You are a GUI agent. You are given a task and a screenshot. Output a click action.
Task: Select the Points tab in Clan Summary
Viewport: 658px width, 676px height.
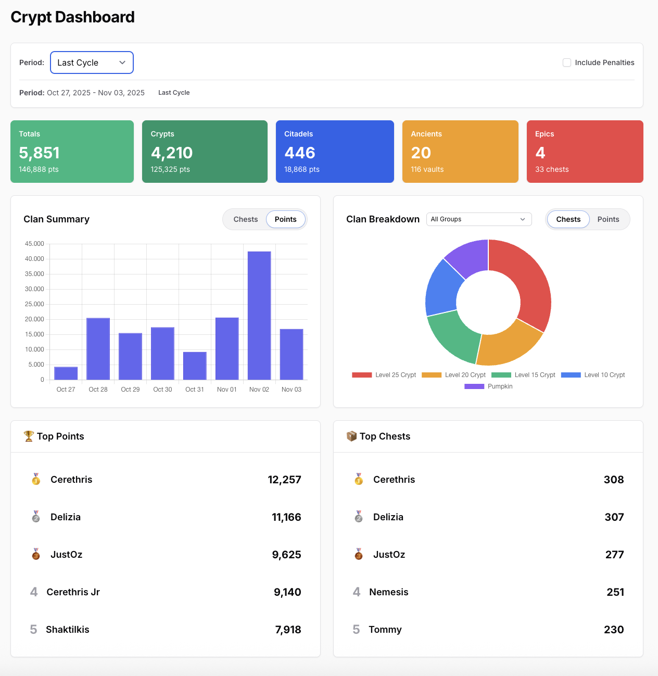pos(285,219)
